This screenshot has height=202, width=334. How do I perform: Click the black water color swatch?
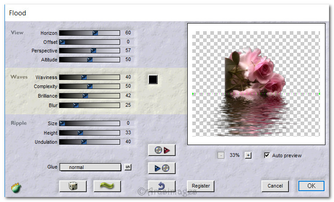(x=153, y=80)
